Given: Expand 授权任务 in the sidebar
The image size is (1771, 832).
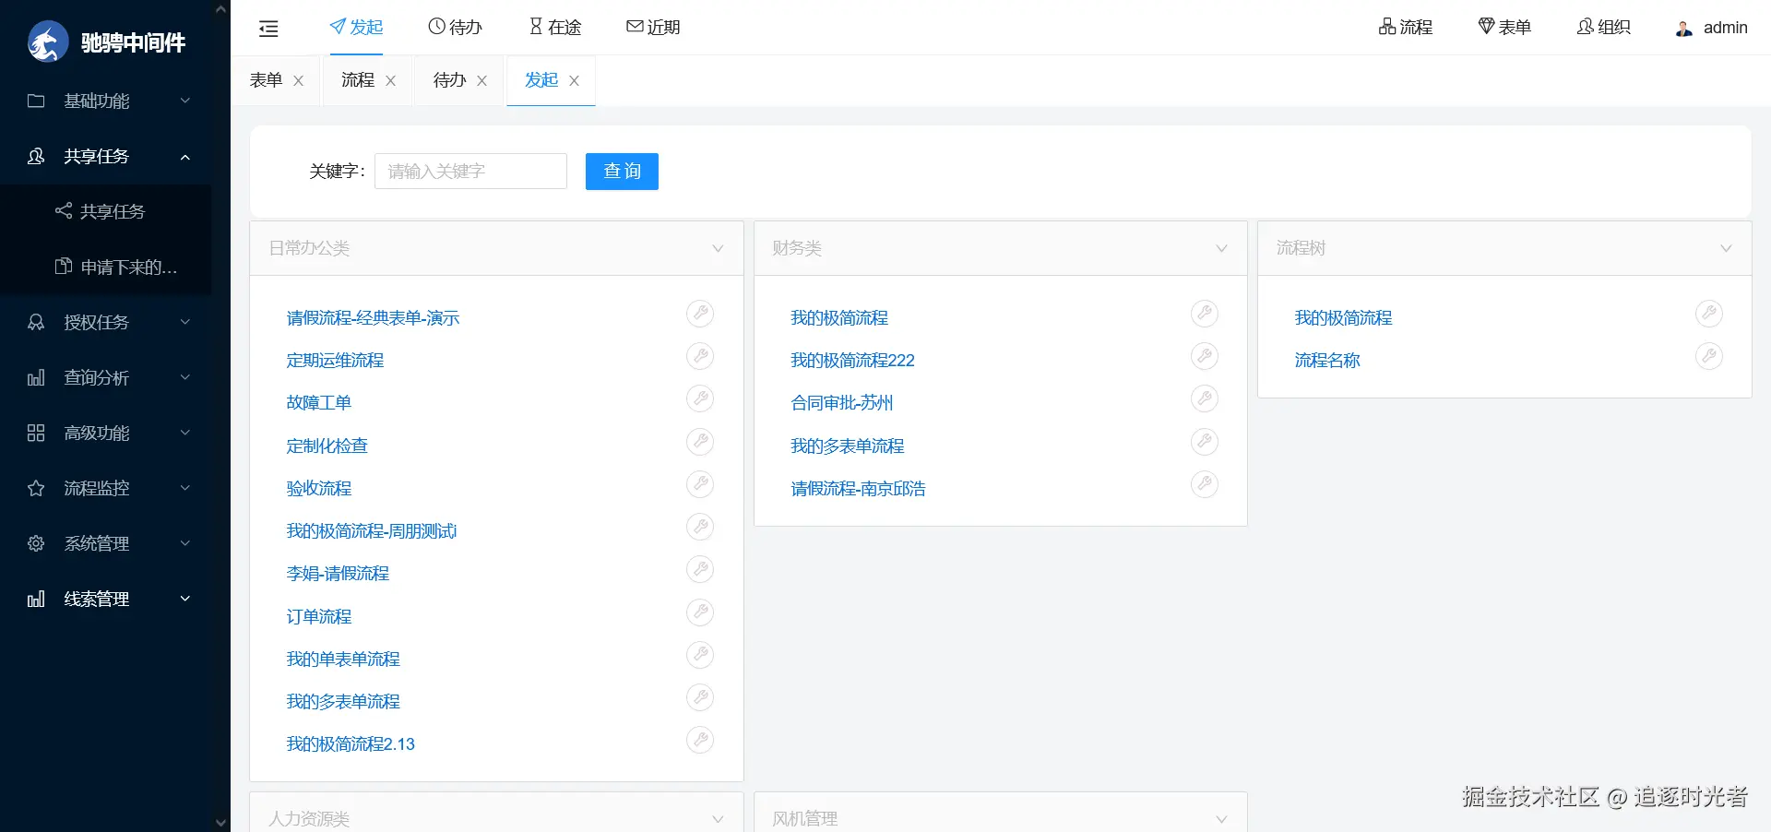Looking at the screenshot, I should coord(109,322).
